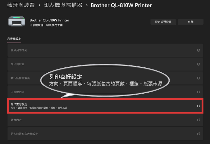Click external link icon on 硬體內容 row

198,120
